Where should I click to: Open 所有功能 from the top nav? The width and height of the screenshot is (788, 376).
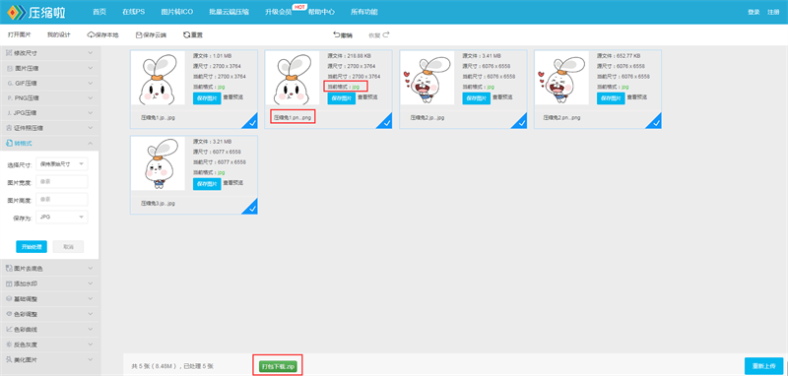364,12
